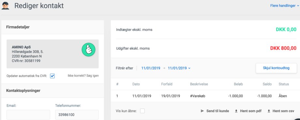Click Hent som pdf

click(x=251, y=111)
